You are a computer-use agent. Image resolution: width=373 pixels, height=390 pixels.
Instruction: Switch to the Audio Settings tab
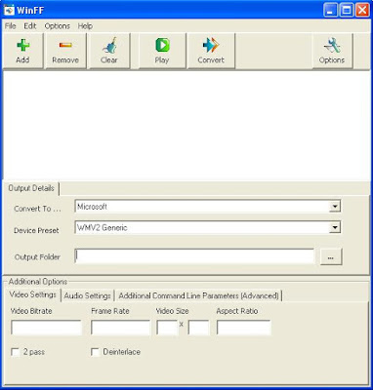pyautogui.click(x=88, y=295)
